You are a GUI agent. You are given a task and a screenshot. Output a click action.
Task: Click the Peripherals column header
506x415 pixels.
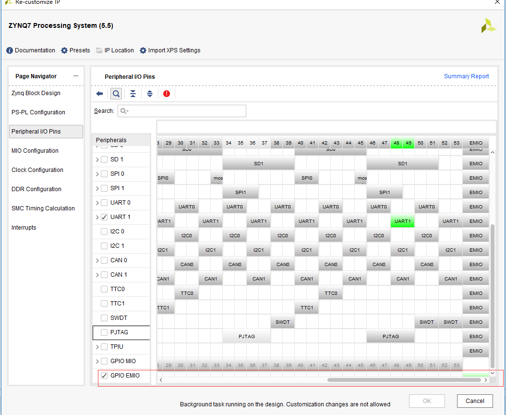(x=121, y=140)
